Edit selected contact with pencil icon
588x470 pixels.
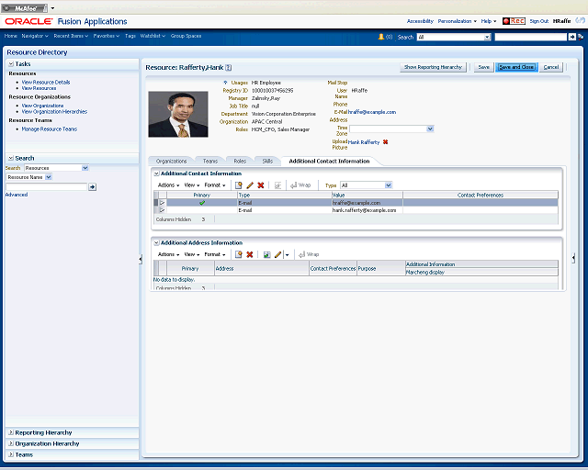(250, 185)
